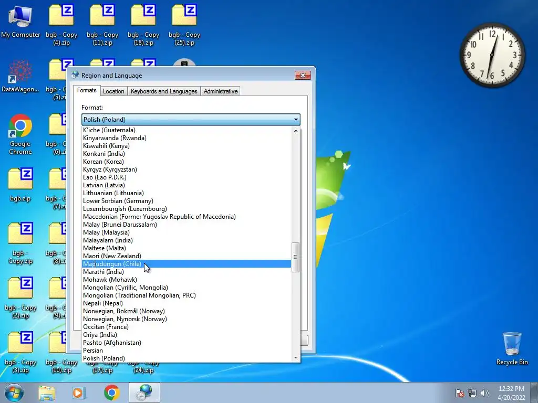The image size is (538, 403).
Task: Open the Administrative tab
Action: [x=221, y=91]
